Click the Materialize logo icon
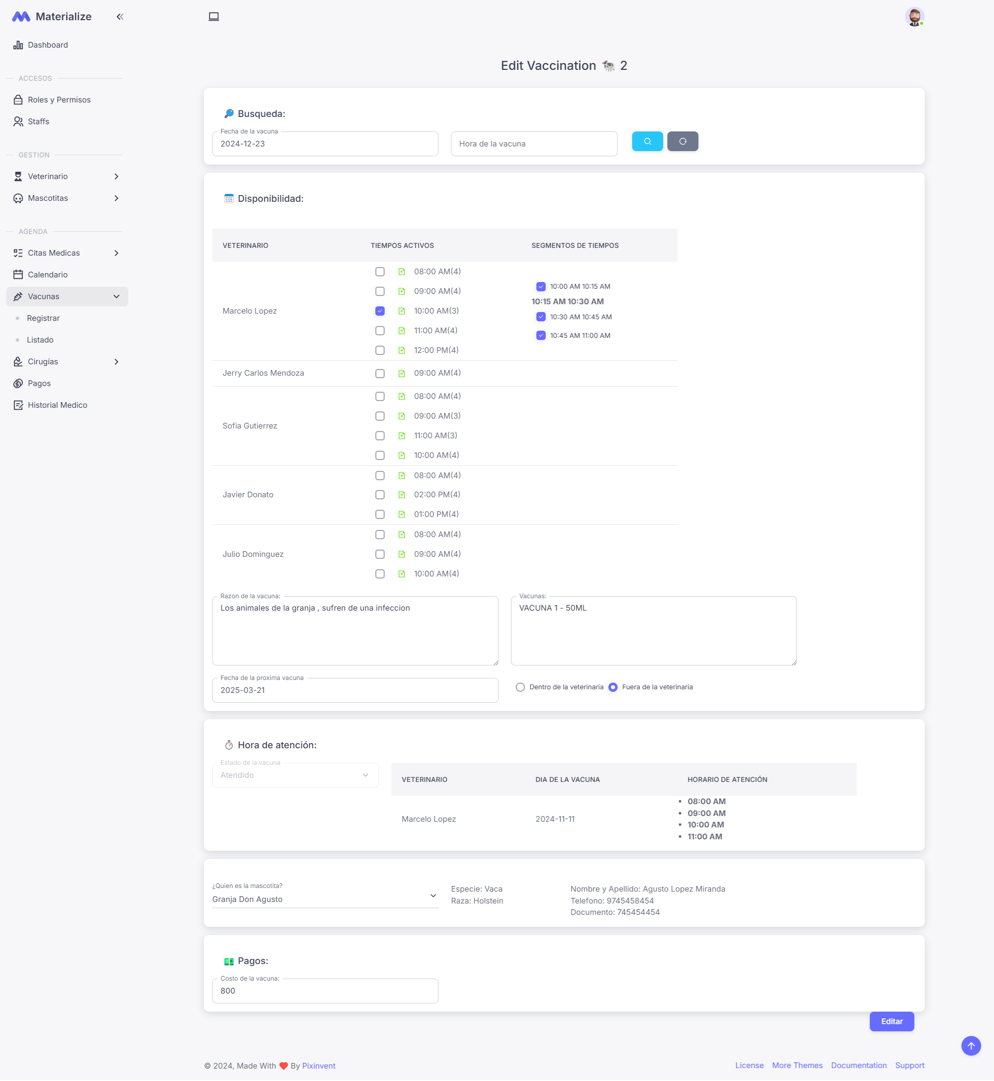The height and width of the screenshot is (1081, 994). tap(21, 17)
